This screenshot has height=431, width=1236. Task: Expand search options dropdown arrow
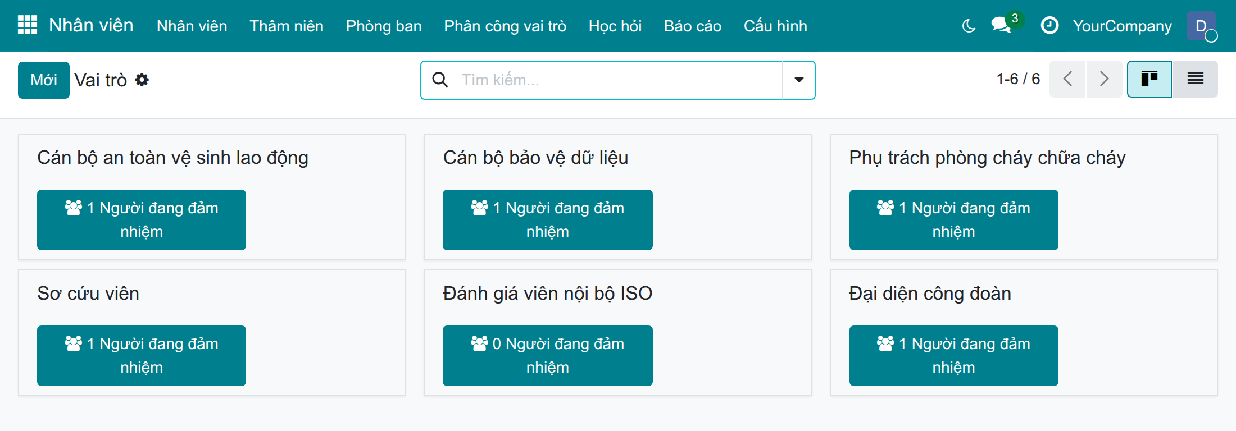(799, 80)
